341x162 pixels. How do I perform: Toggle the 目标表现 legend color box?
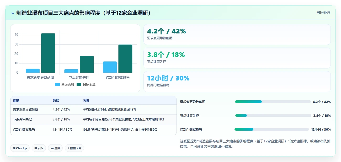79,84
